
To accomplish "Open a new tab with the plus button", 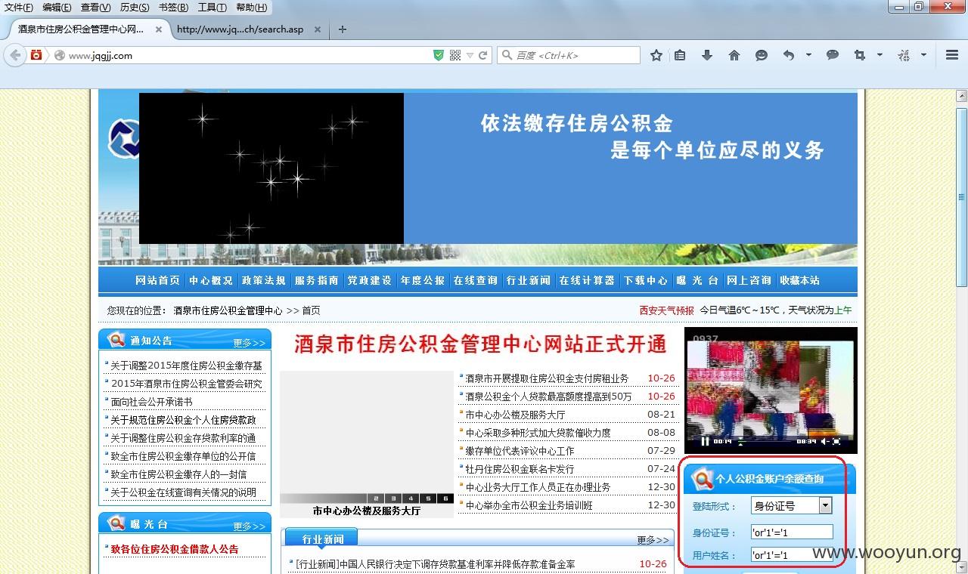I will 343,29.
